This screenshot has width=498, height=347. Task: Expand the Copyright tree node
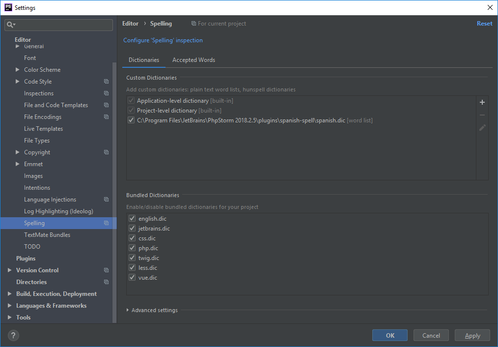point(18,152)
